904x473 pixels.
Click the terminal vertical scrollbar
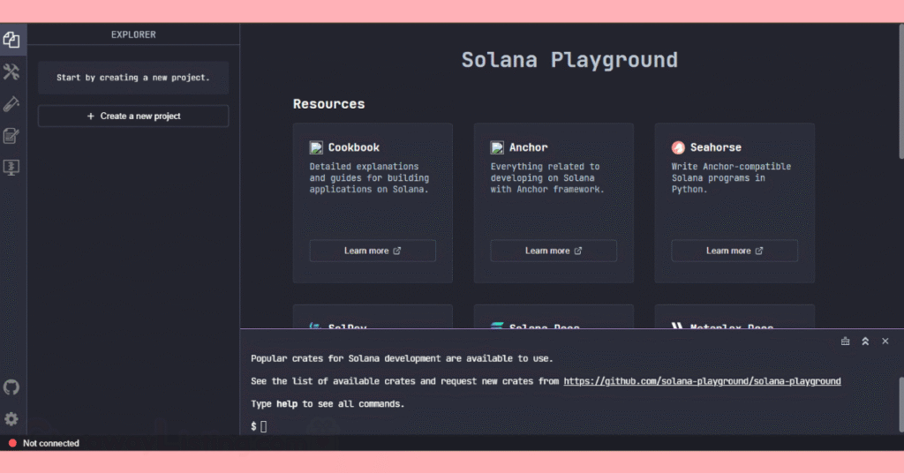(900, 404)
